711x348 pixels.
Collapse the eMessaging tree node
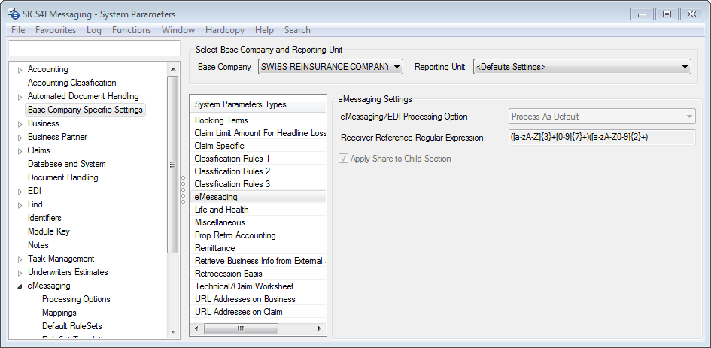pos(20,286)
